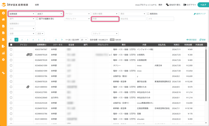
Task: Jump to page 12 in pagination
Action: (x=55, y=40)
